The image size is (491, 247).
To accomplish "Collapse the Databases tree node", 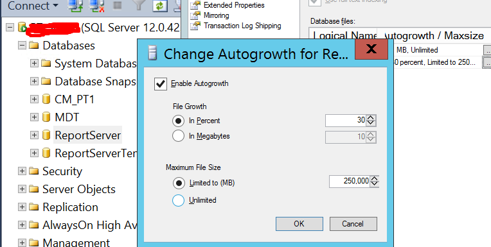I will click(x=22, y=46).
